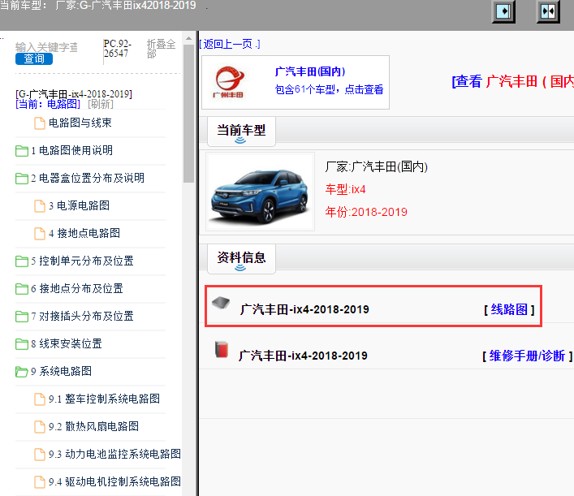Open the 广汽丰田(国内) link

tap(309, 71)
